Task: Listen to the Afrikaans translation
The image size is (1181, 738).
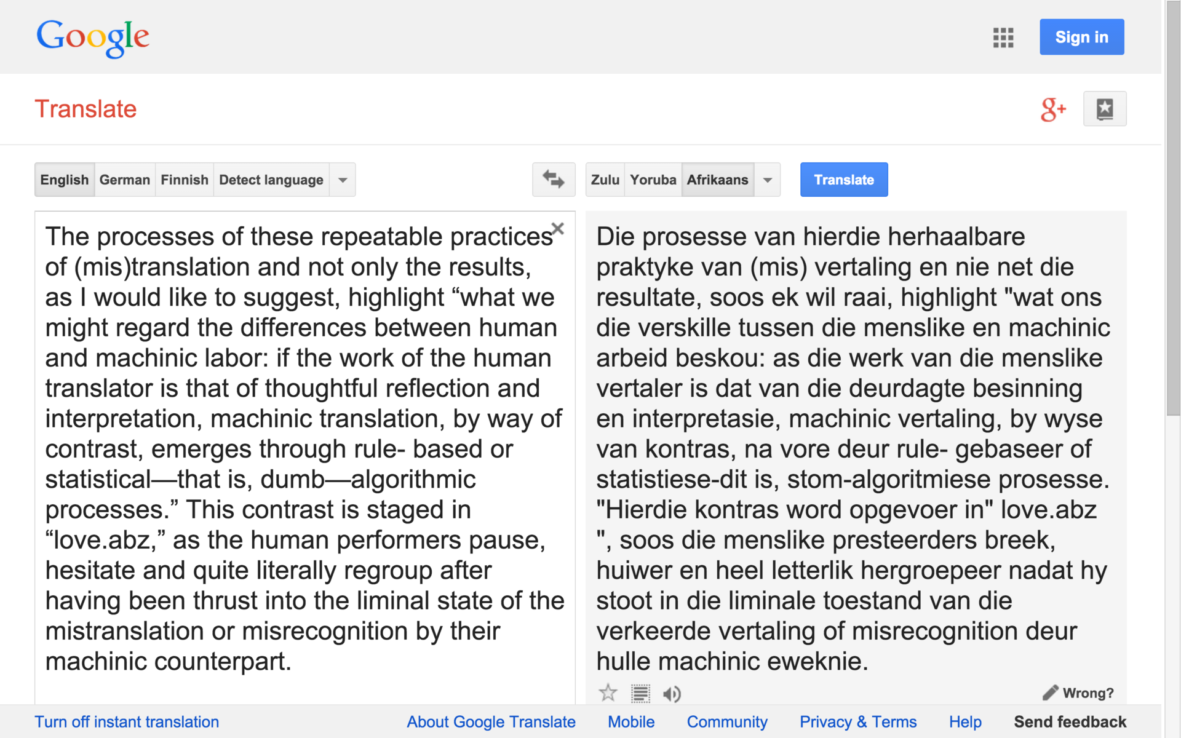Action: tap(672, 694)
